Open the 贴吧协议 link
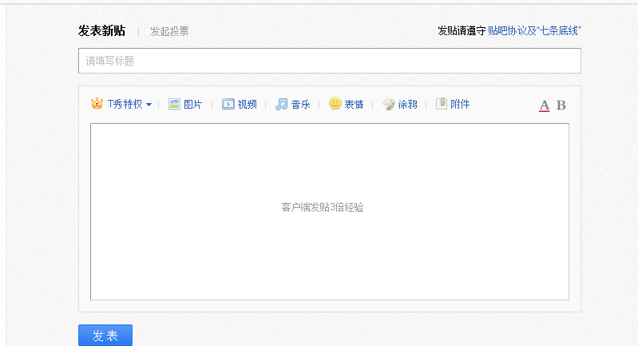The image size is (638, 346). (506, 31)
